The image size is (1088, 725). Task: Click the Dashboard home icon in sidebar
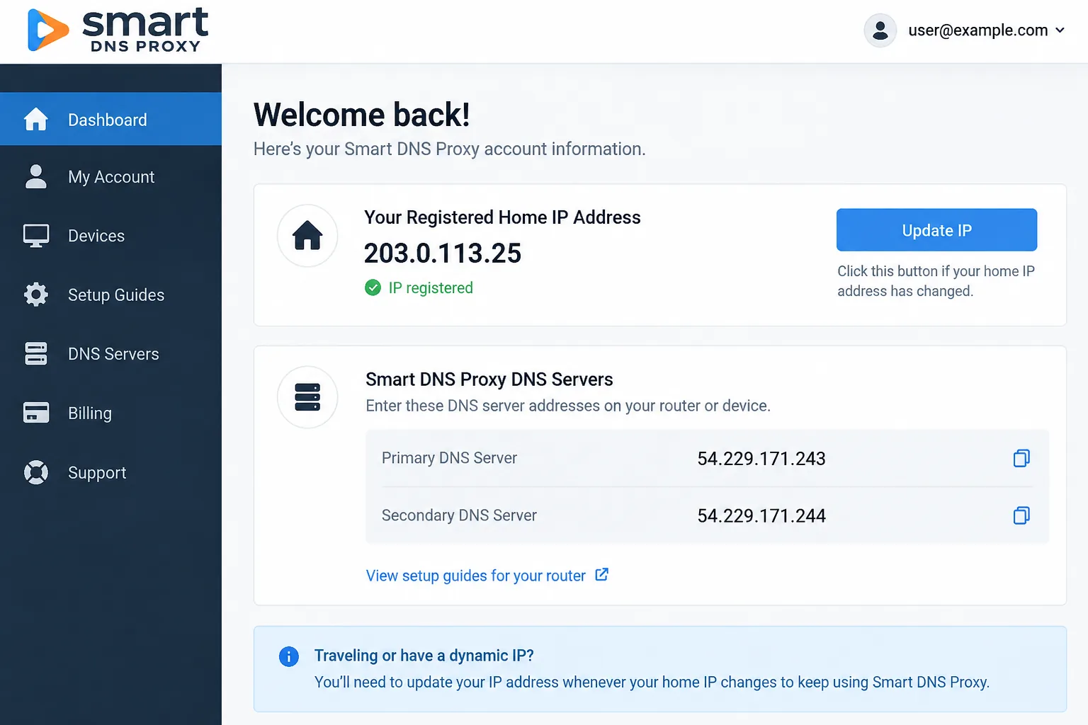36,119
